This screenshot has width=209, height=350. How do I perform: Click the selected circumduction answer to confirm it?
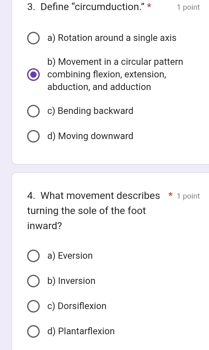coord(33,74)
